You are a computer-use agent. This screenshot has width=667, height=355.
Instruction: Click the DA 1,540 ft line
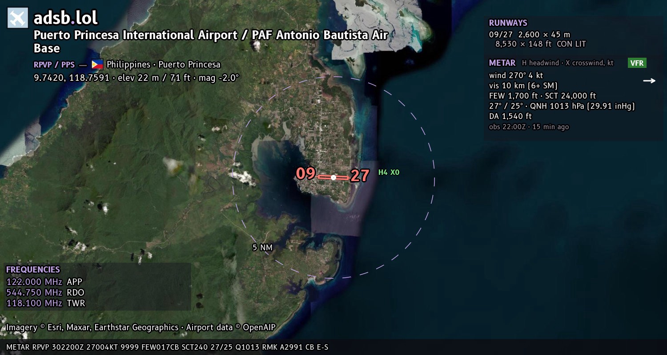coord(510,116)
